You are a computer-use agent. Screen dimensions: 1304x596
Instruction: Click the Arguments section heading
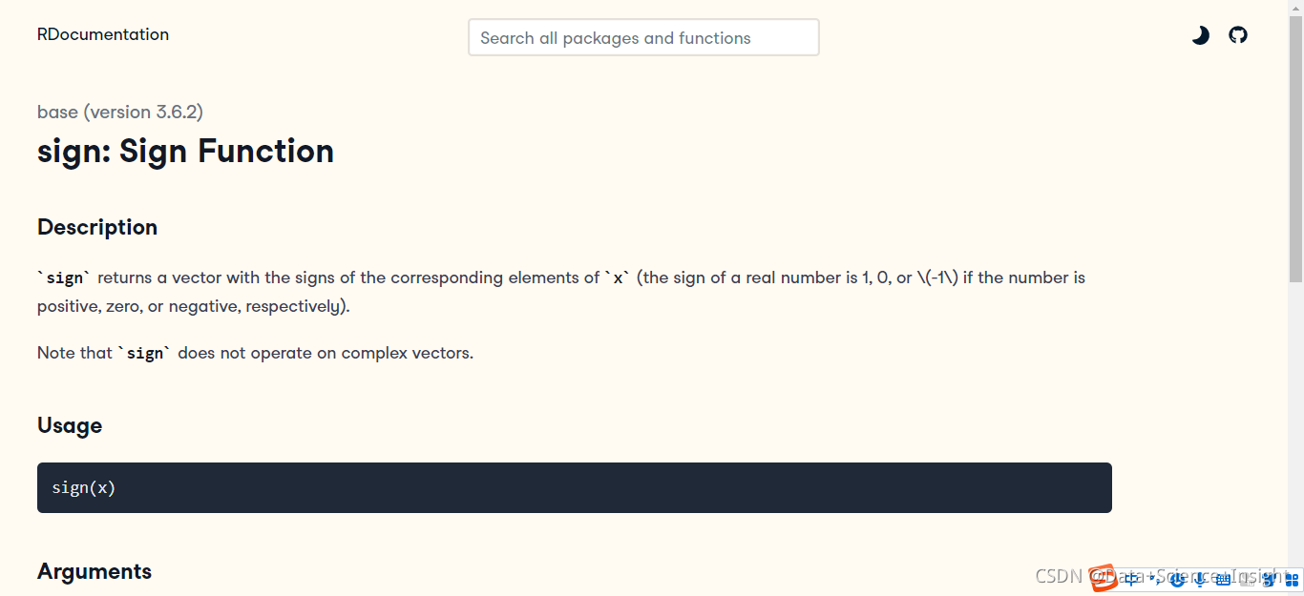click(95, 571)
